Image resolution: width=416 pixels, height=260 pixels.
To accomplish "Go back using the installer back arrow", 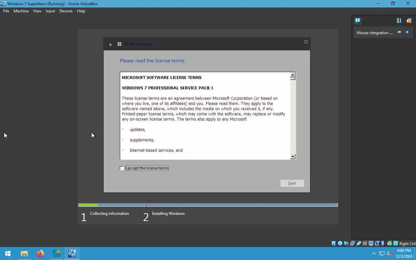I will coord(110,44).
